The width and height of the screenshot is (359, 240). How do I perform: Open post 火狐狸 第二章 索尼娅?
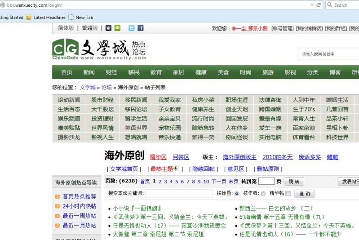coord(158,234)
